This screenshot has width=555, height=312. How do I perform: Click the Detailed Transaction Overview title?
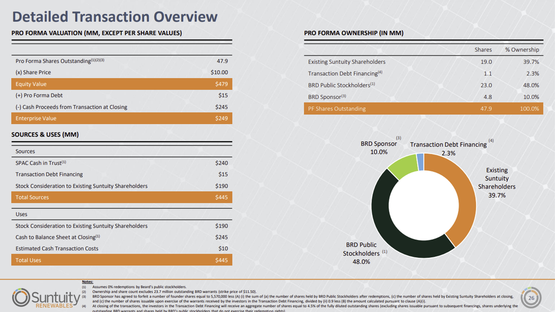[115, 16]
